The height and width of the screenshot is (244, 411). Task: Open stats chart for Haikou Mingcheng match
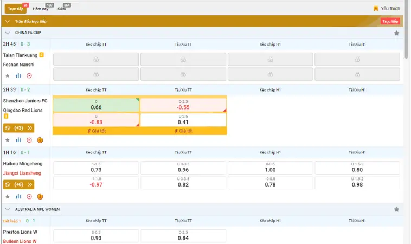[18, 197]
